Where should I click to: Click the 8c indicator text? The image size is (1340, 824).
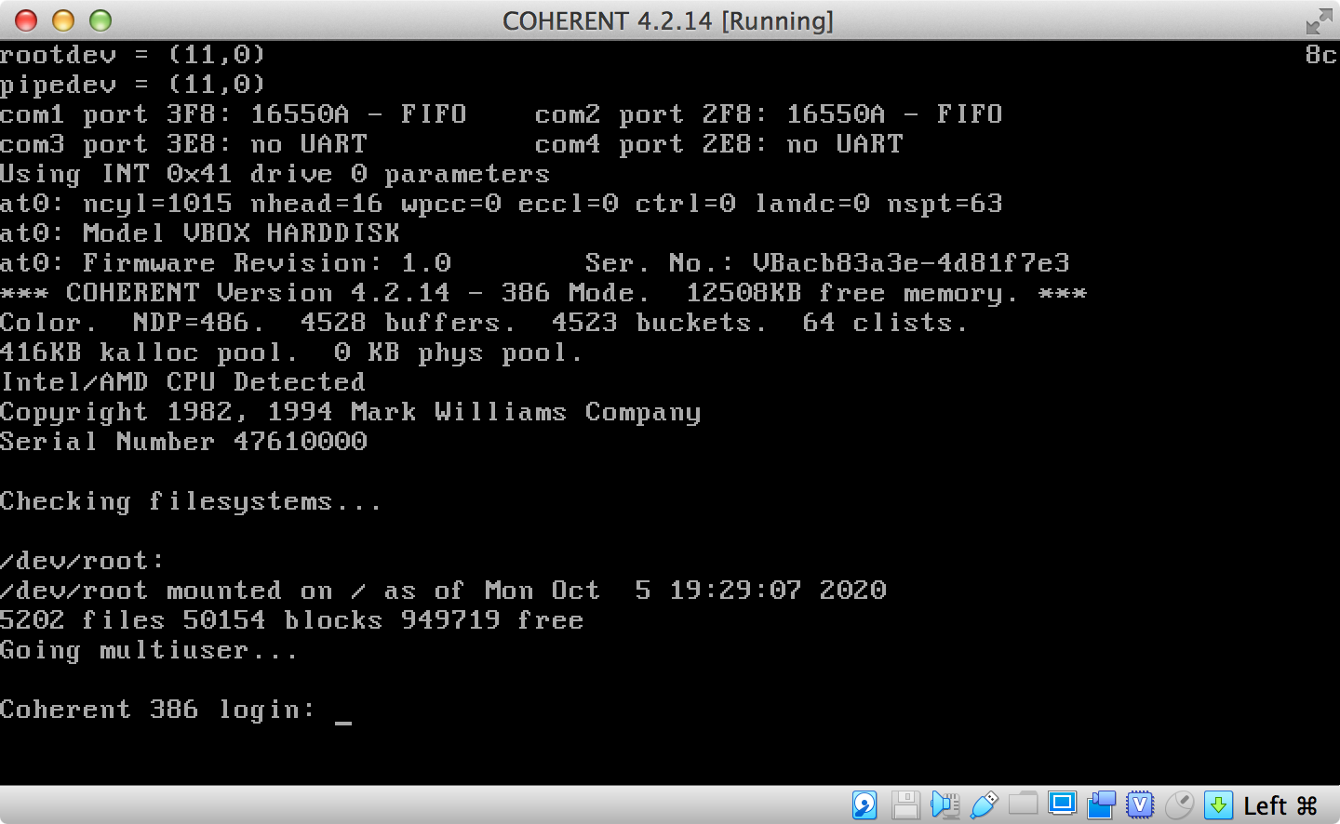click(1320, 55)
